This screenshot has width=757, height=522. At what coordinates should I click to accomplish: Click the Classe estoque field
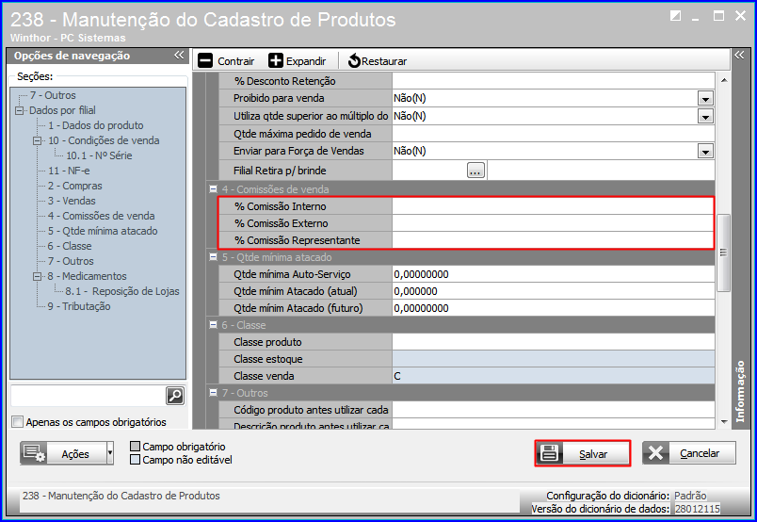coord(554,359)
